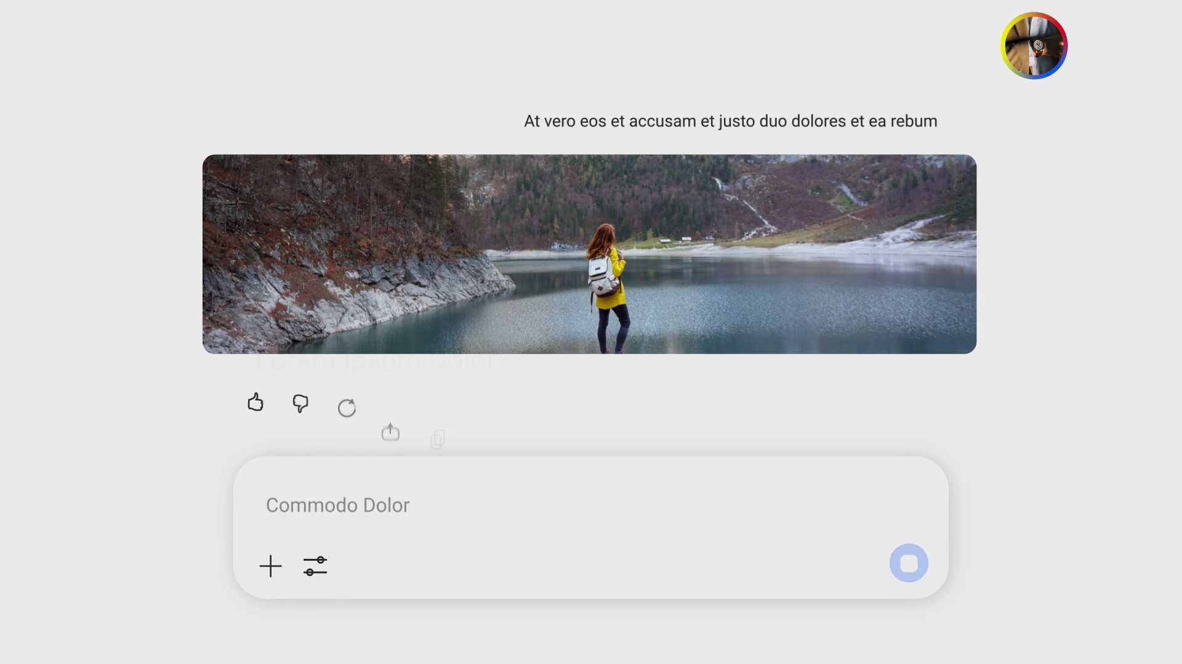Give the response a thumbs up
The image size is (1182, 664).
pos(255,402)
